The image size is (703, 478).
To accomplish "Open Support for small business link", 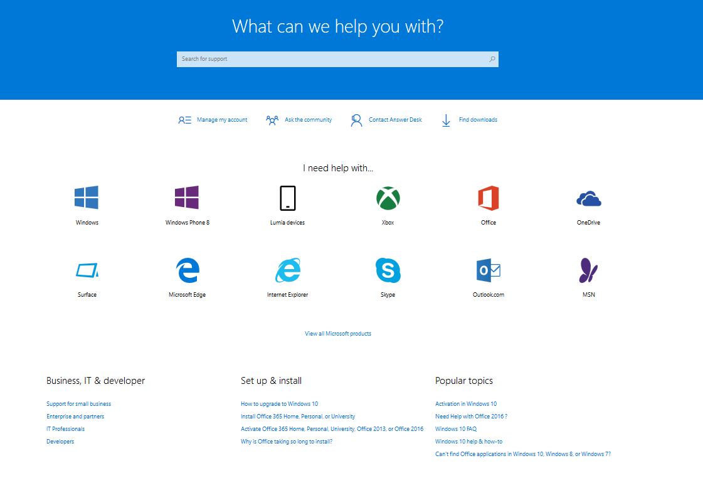I will [79, 404].
